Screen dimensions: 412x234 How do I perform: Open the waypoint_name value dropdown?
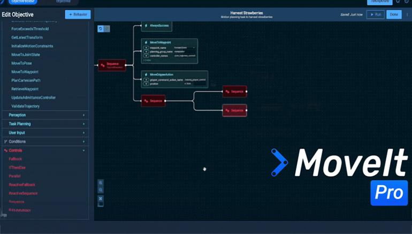(x=185, y=48)
